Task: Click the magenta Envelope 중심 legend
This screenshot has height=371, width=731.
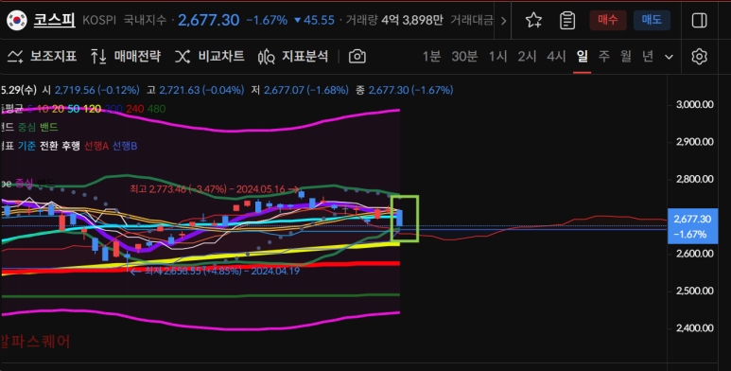Action: 25,183
